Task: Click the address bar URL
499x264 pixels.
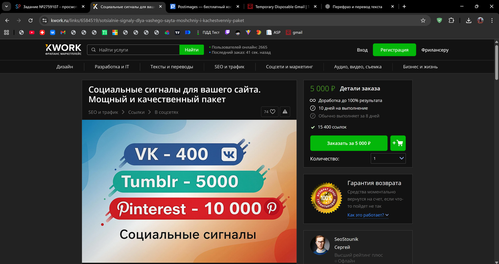Action: point(147,21)
